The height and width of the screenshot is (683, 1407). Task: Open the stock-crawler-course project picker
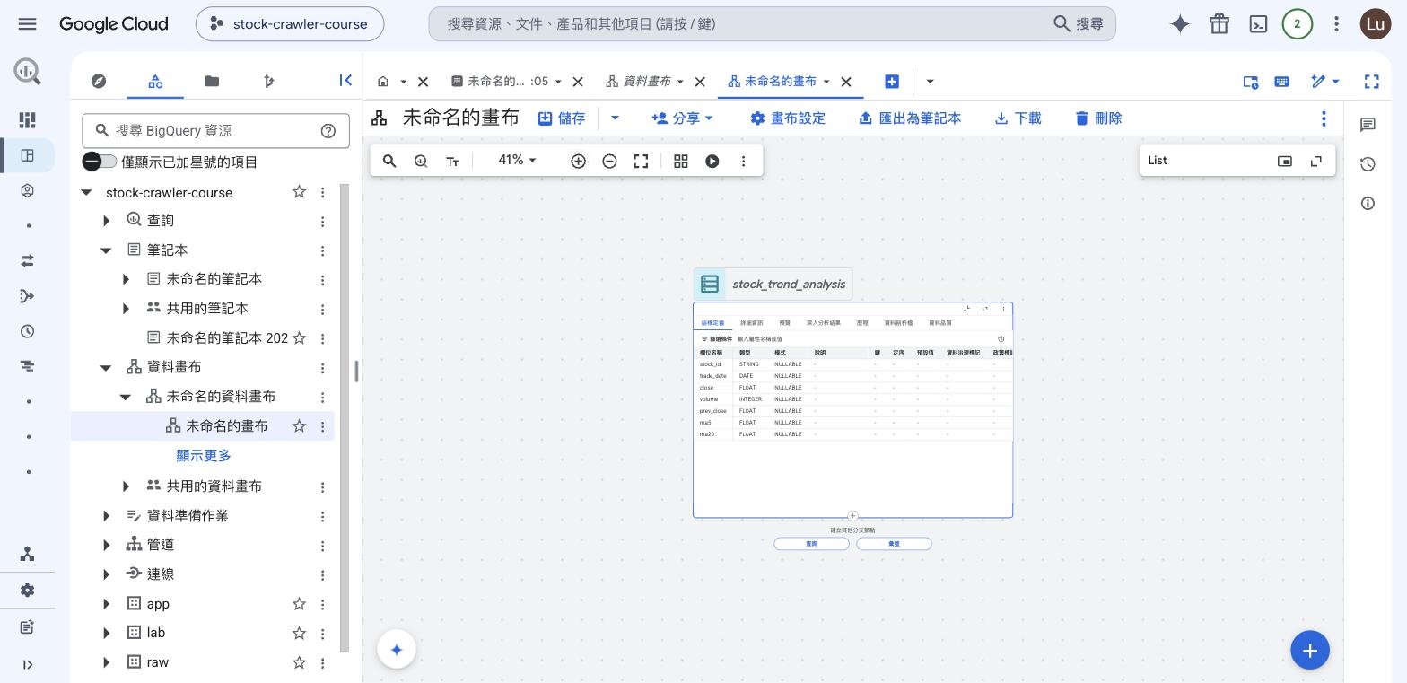point(290,24)
